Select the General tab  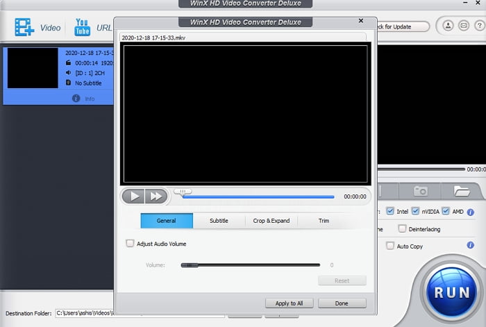(x=167, y=221)
